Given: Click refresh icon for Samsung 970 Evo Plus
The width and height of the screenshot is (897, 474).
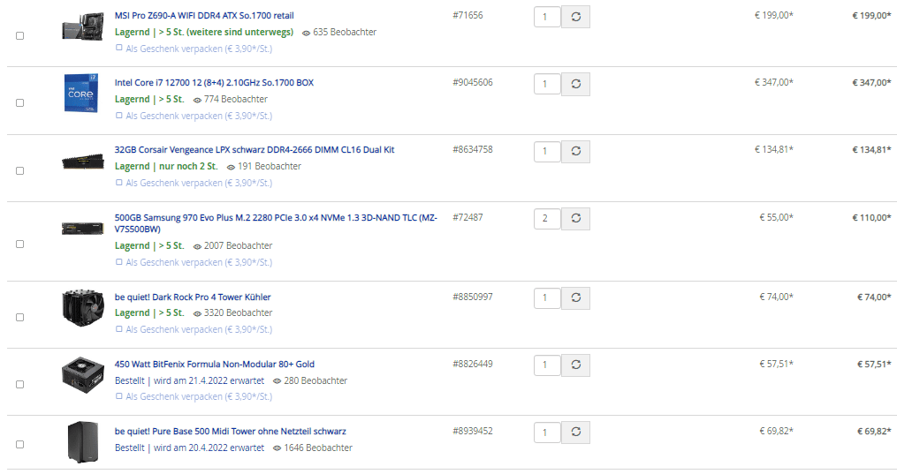Looking at the screenshot, I should (x=575, y=218).
